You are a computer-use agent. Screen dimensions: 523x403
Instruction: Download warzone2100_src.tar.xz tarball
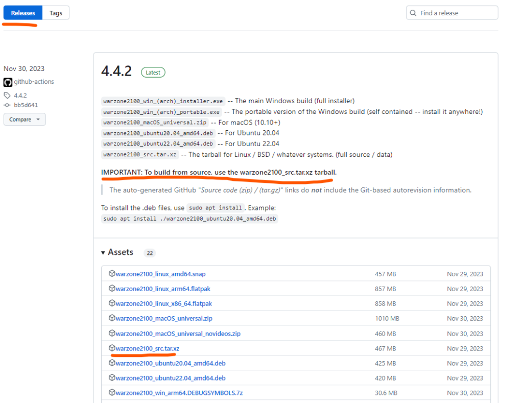click(148, 348)
